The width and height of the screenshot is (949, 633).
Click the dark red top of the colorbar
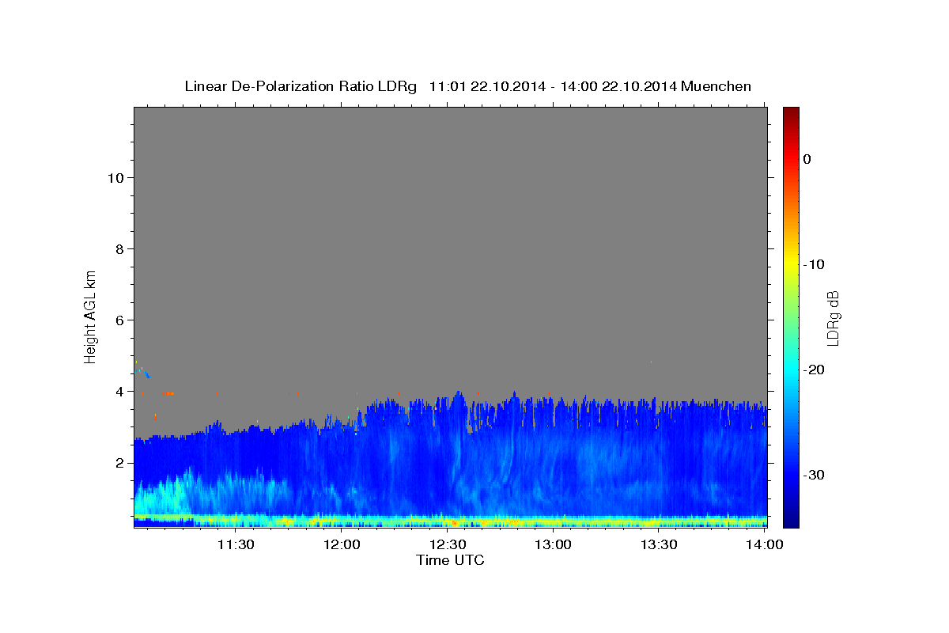[791, 113]
